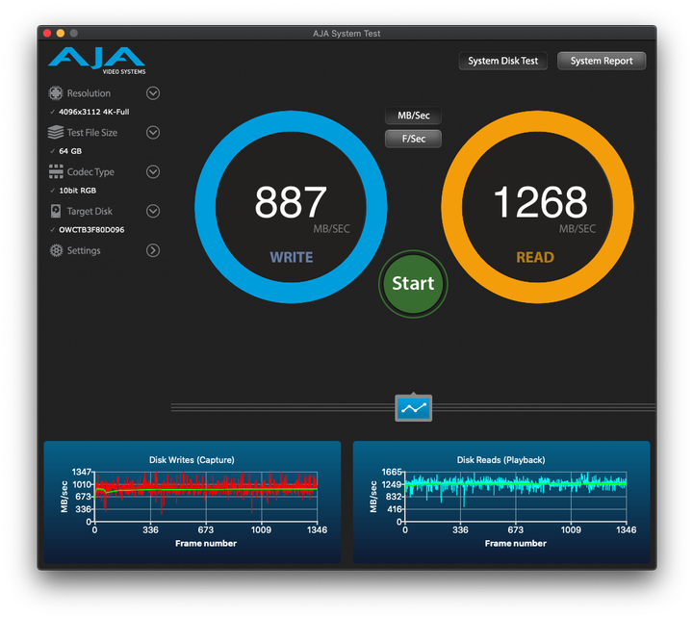Expand the Codec Type dropdown arrow

point(153,172)
